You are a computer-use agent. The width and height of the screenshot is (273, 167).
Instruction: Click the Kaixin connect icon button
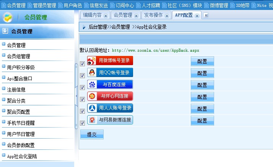110,96
